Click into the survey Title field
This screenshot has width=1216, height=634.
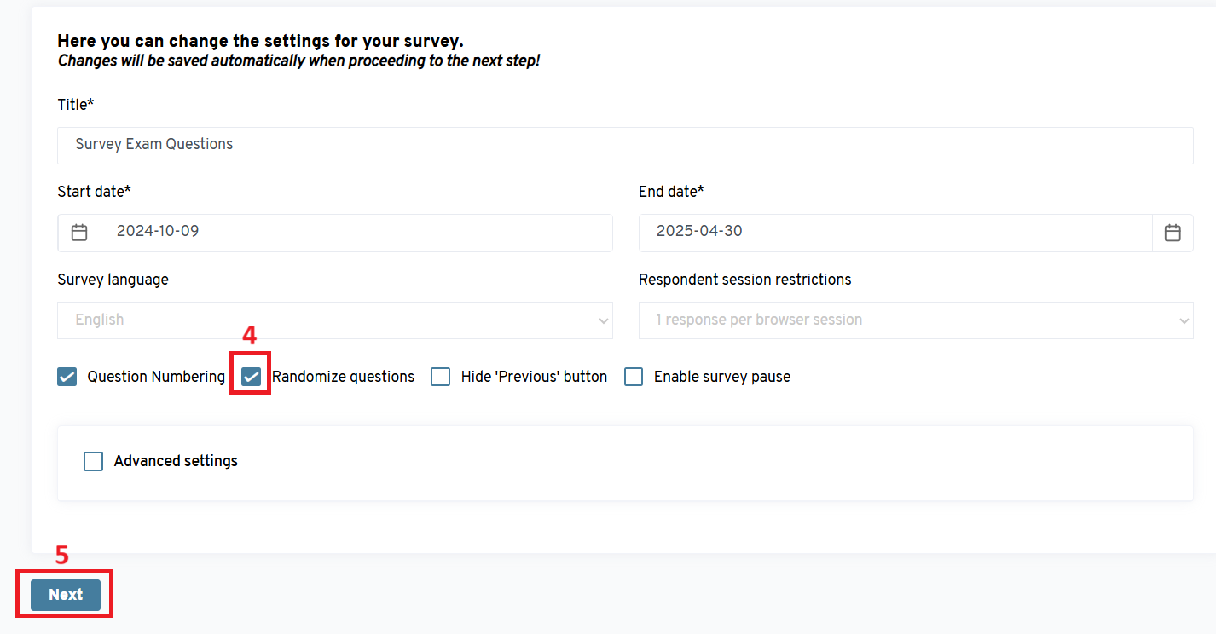coord(624,145)
